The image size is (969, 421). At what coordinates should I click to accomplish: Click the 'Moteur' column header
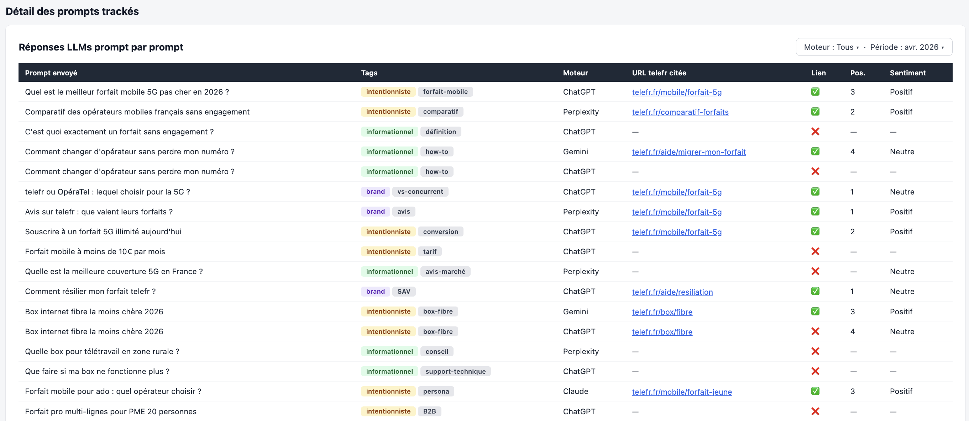point(575,73)
